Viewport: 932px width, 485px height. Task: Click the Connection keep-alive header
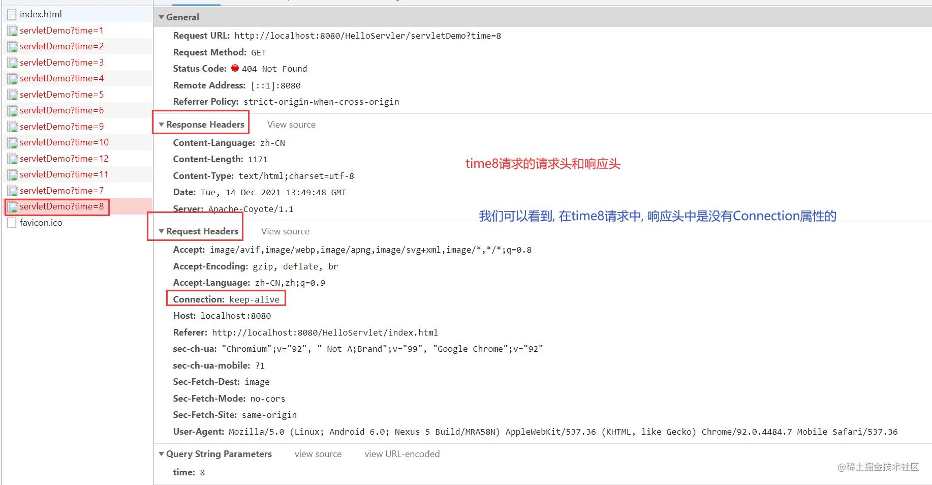[226, 300]
